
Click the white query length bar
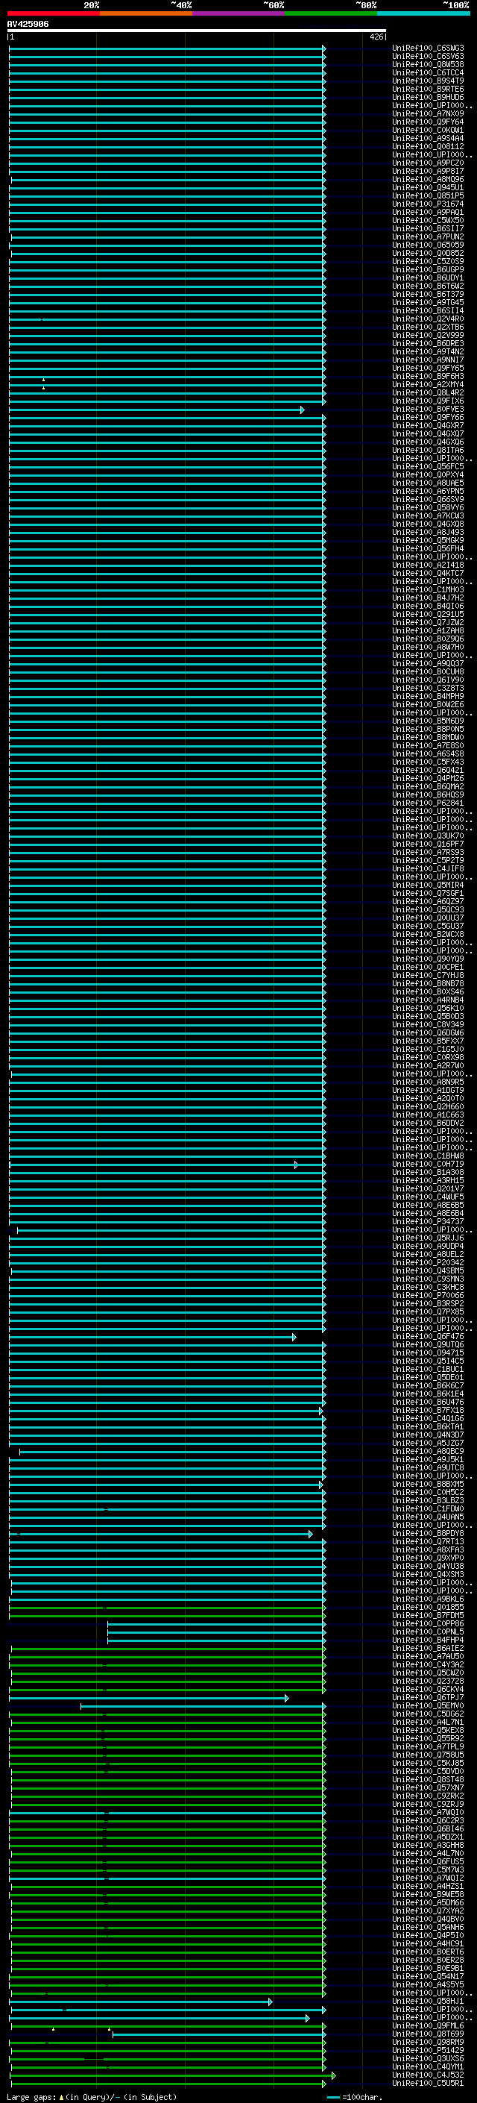point(196,30)
